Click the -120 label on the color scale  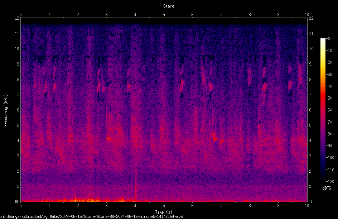click(x=330, y=182)
